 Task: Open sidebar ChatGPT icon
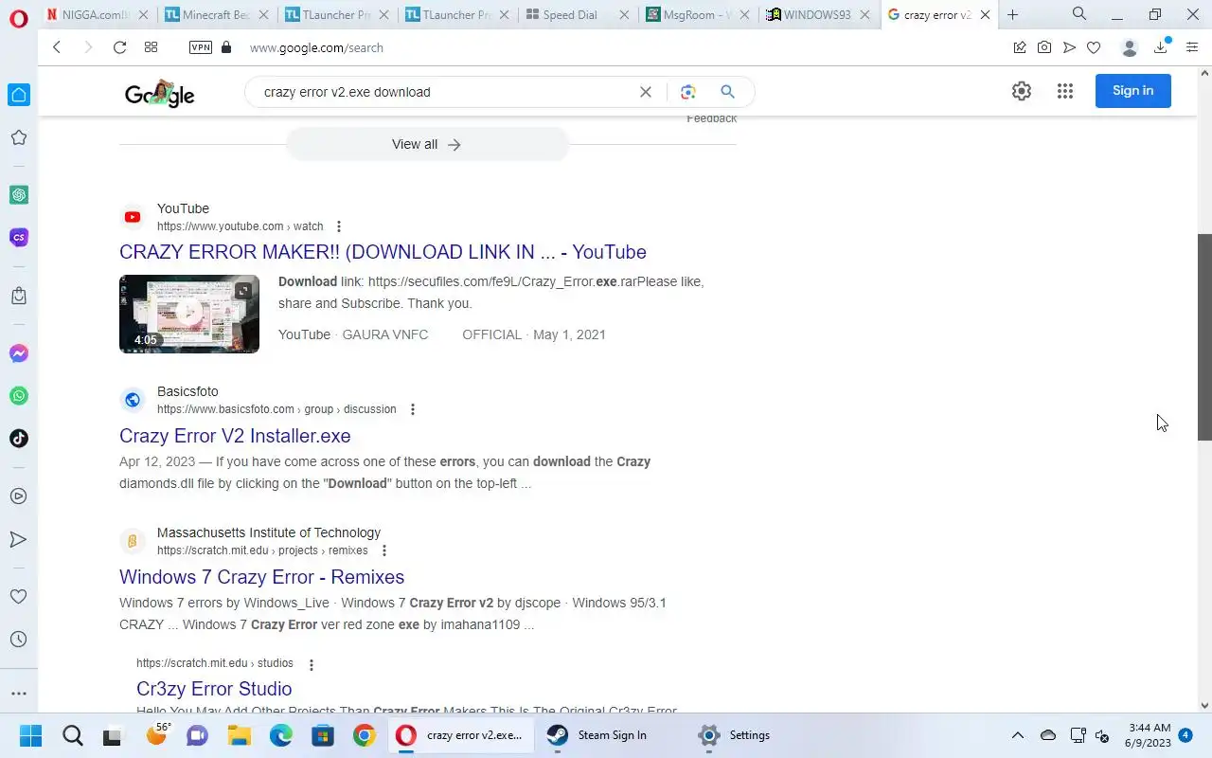coord(19,194)
